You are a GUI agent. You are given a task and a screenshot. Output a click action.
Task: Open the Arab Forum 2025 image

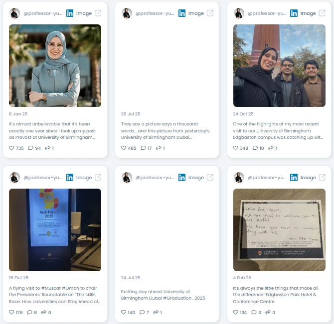[55, 230]
